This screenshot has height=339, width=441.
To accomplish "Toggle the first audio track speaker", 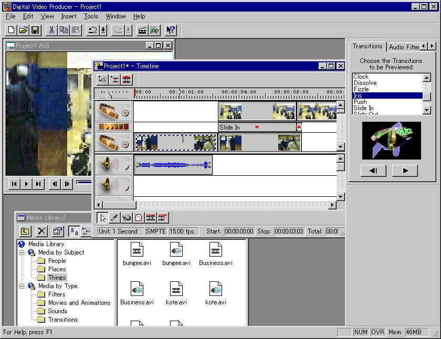I will pyautogui.click(x=107, y=165).
